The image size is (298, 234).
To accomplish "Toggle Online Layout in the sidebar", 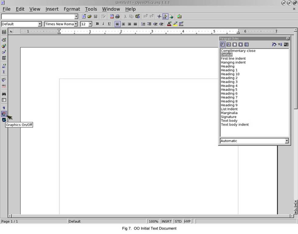I will [4, 120].
